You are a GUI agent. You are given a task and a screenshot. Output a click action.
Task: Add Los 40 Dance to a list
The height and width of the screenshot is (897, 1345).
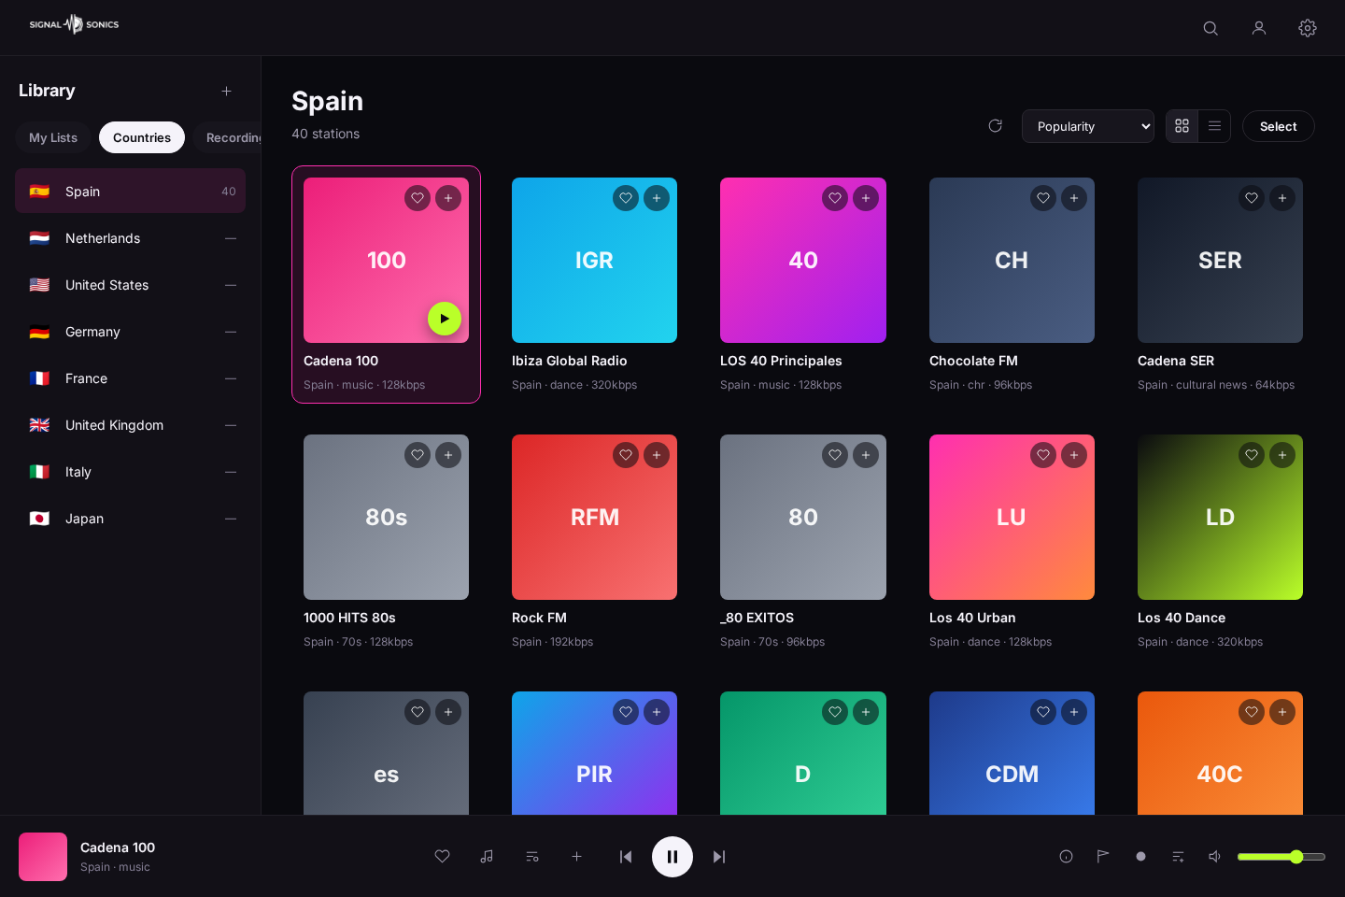click(x=1282, y=455)
